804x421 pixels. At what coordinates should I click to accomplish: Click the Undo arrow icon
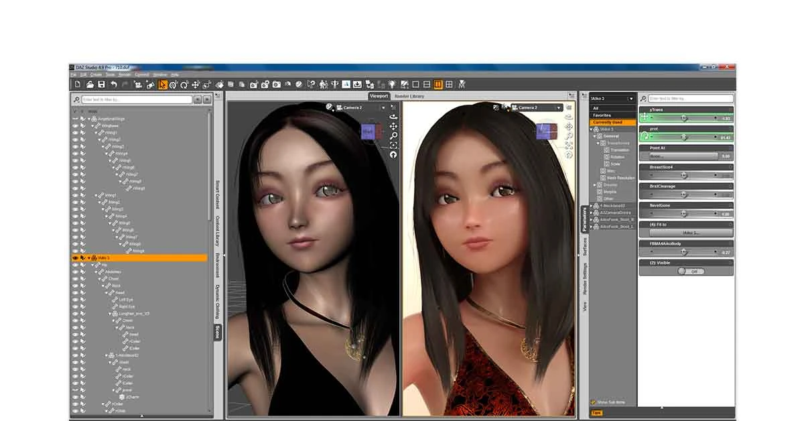(113, 84)
